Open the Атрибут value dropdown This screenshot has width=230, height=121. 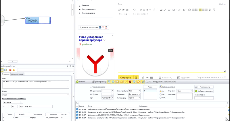pyautogui.click(x=191, y=91)
